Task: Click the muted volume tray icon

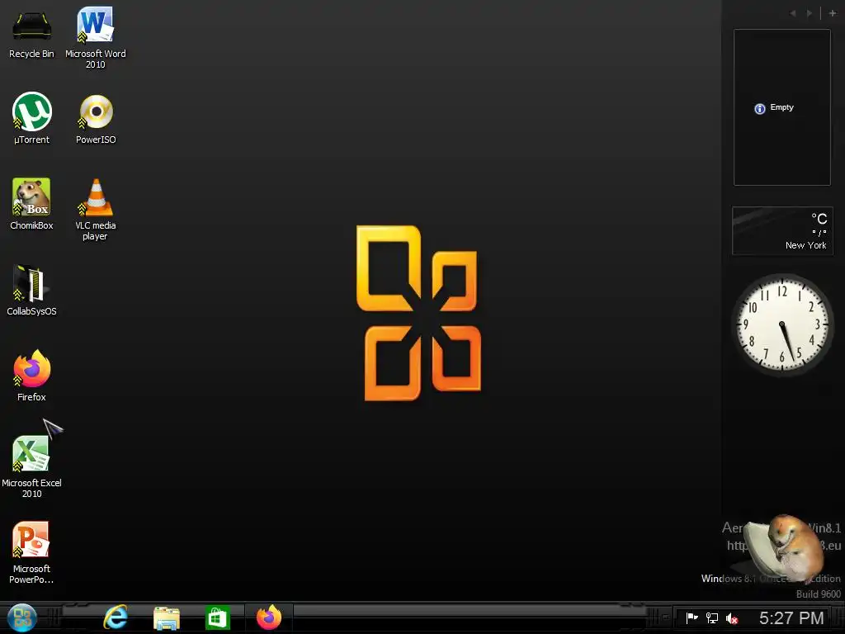Action: [731, 618]
